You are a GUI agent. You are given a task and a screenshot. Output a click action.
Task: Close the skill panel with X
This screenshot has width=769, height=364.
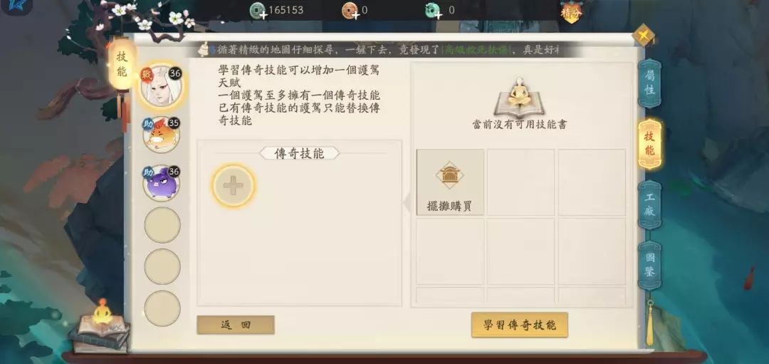[644, 35]
